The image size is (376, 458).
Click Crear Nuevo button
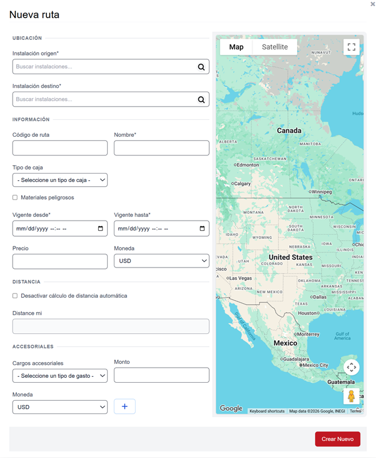point(337,439)
